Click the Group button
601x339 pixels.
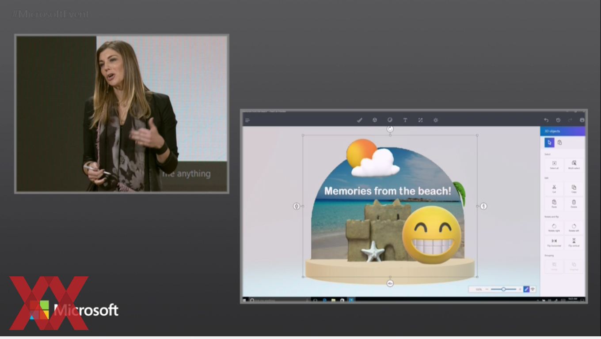554,266
